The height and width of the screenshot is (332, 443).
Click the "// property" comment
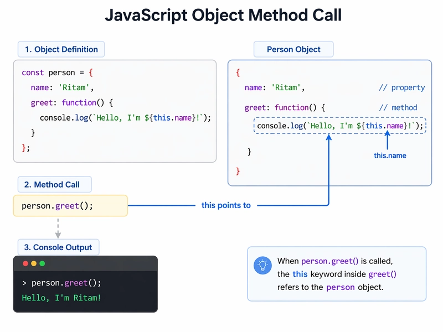tap(401, 87)
